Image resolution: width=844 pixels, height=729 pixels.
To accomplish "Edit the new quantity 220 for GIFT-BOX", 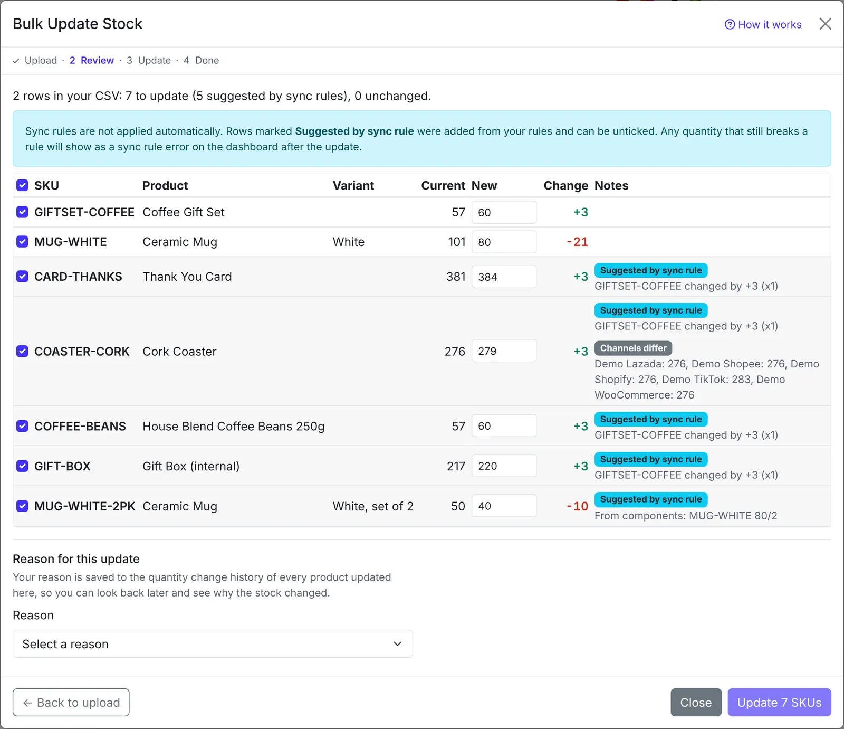I will point(504,466).
